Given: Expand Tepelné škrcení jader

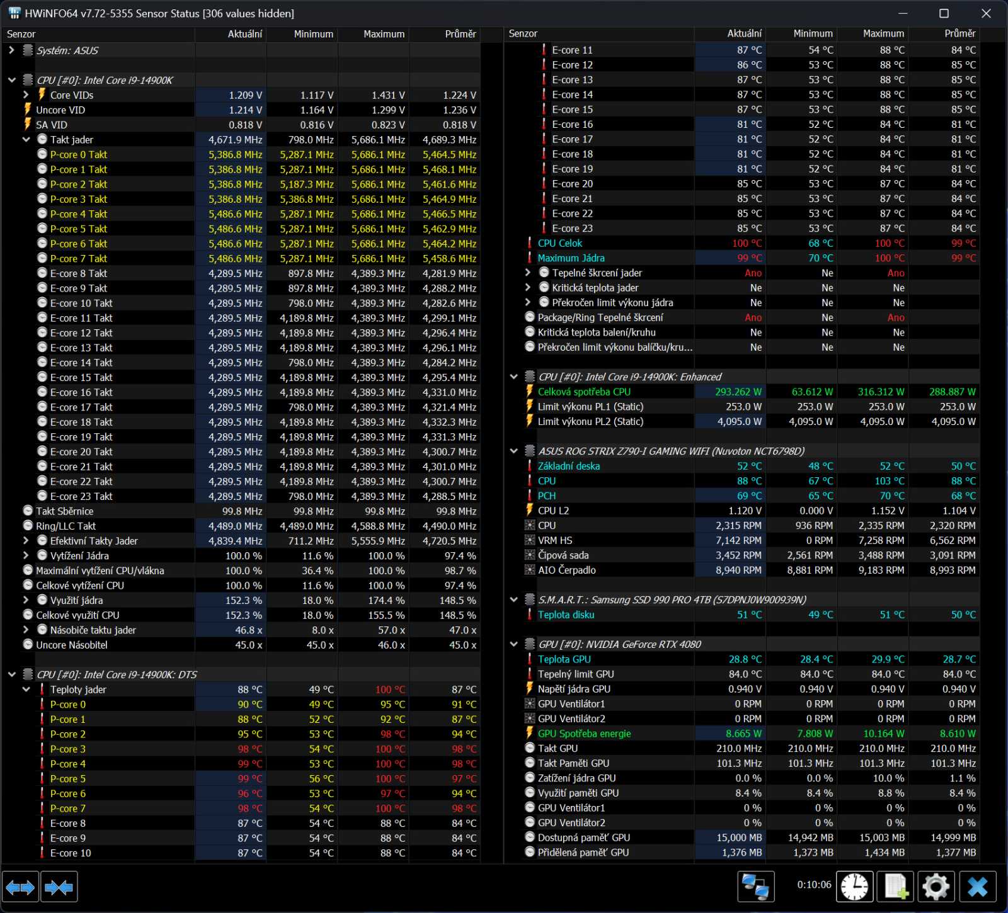Looking at the screenshot, I should [528, 273].
